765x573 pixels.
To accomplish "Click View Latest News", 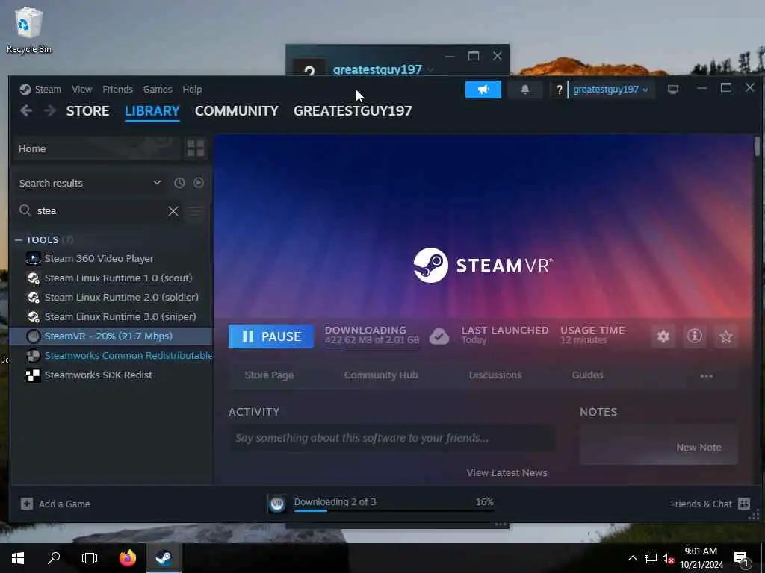I will click(507, 472).
